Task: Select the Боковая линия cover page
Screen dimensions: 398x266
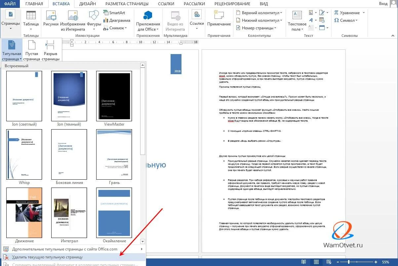Action: tap(69, 157)
